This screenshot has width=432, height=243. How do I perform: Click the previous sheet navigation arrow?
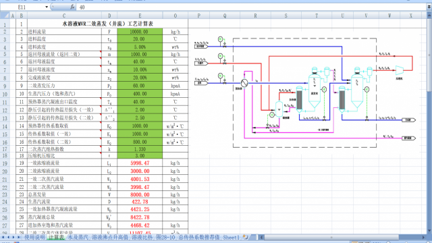8,237
